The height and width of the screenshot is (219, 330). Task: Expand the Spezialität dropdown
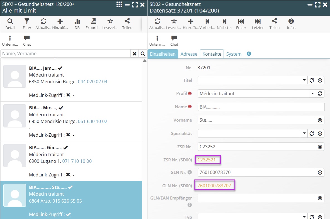pos(304,134)
